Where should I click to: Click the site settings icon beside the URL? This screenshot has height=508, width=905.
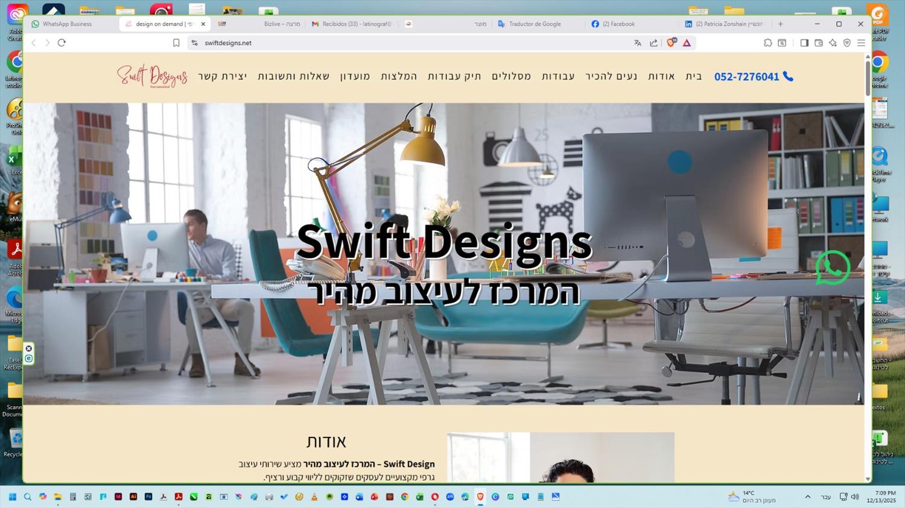(194, 43)
